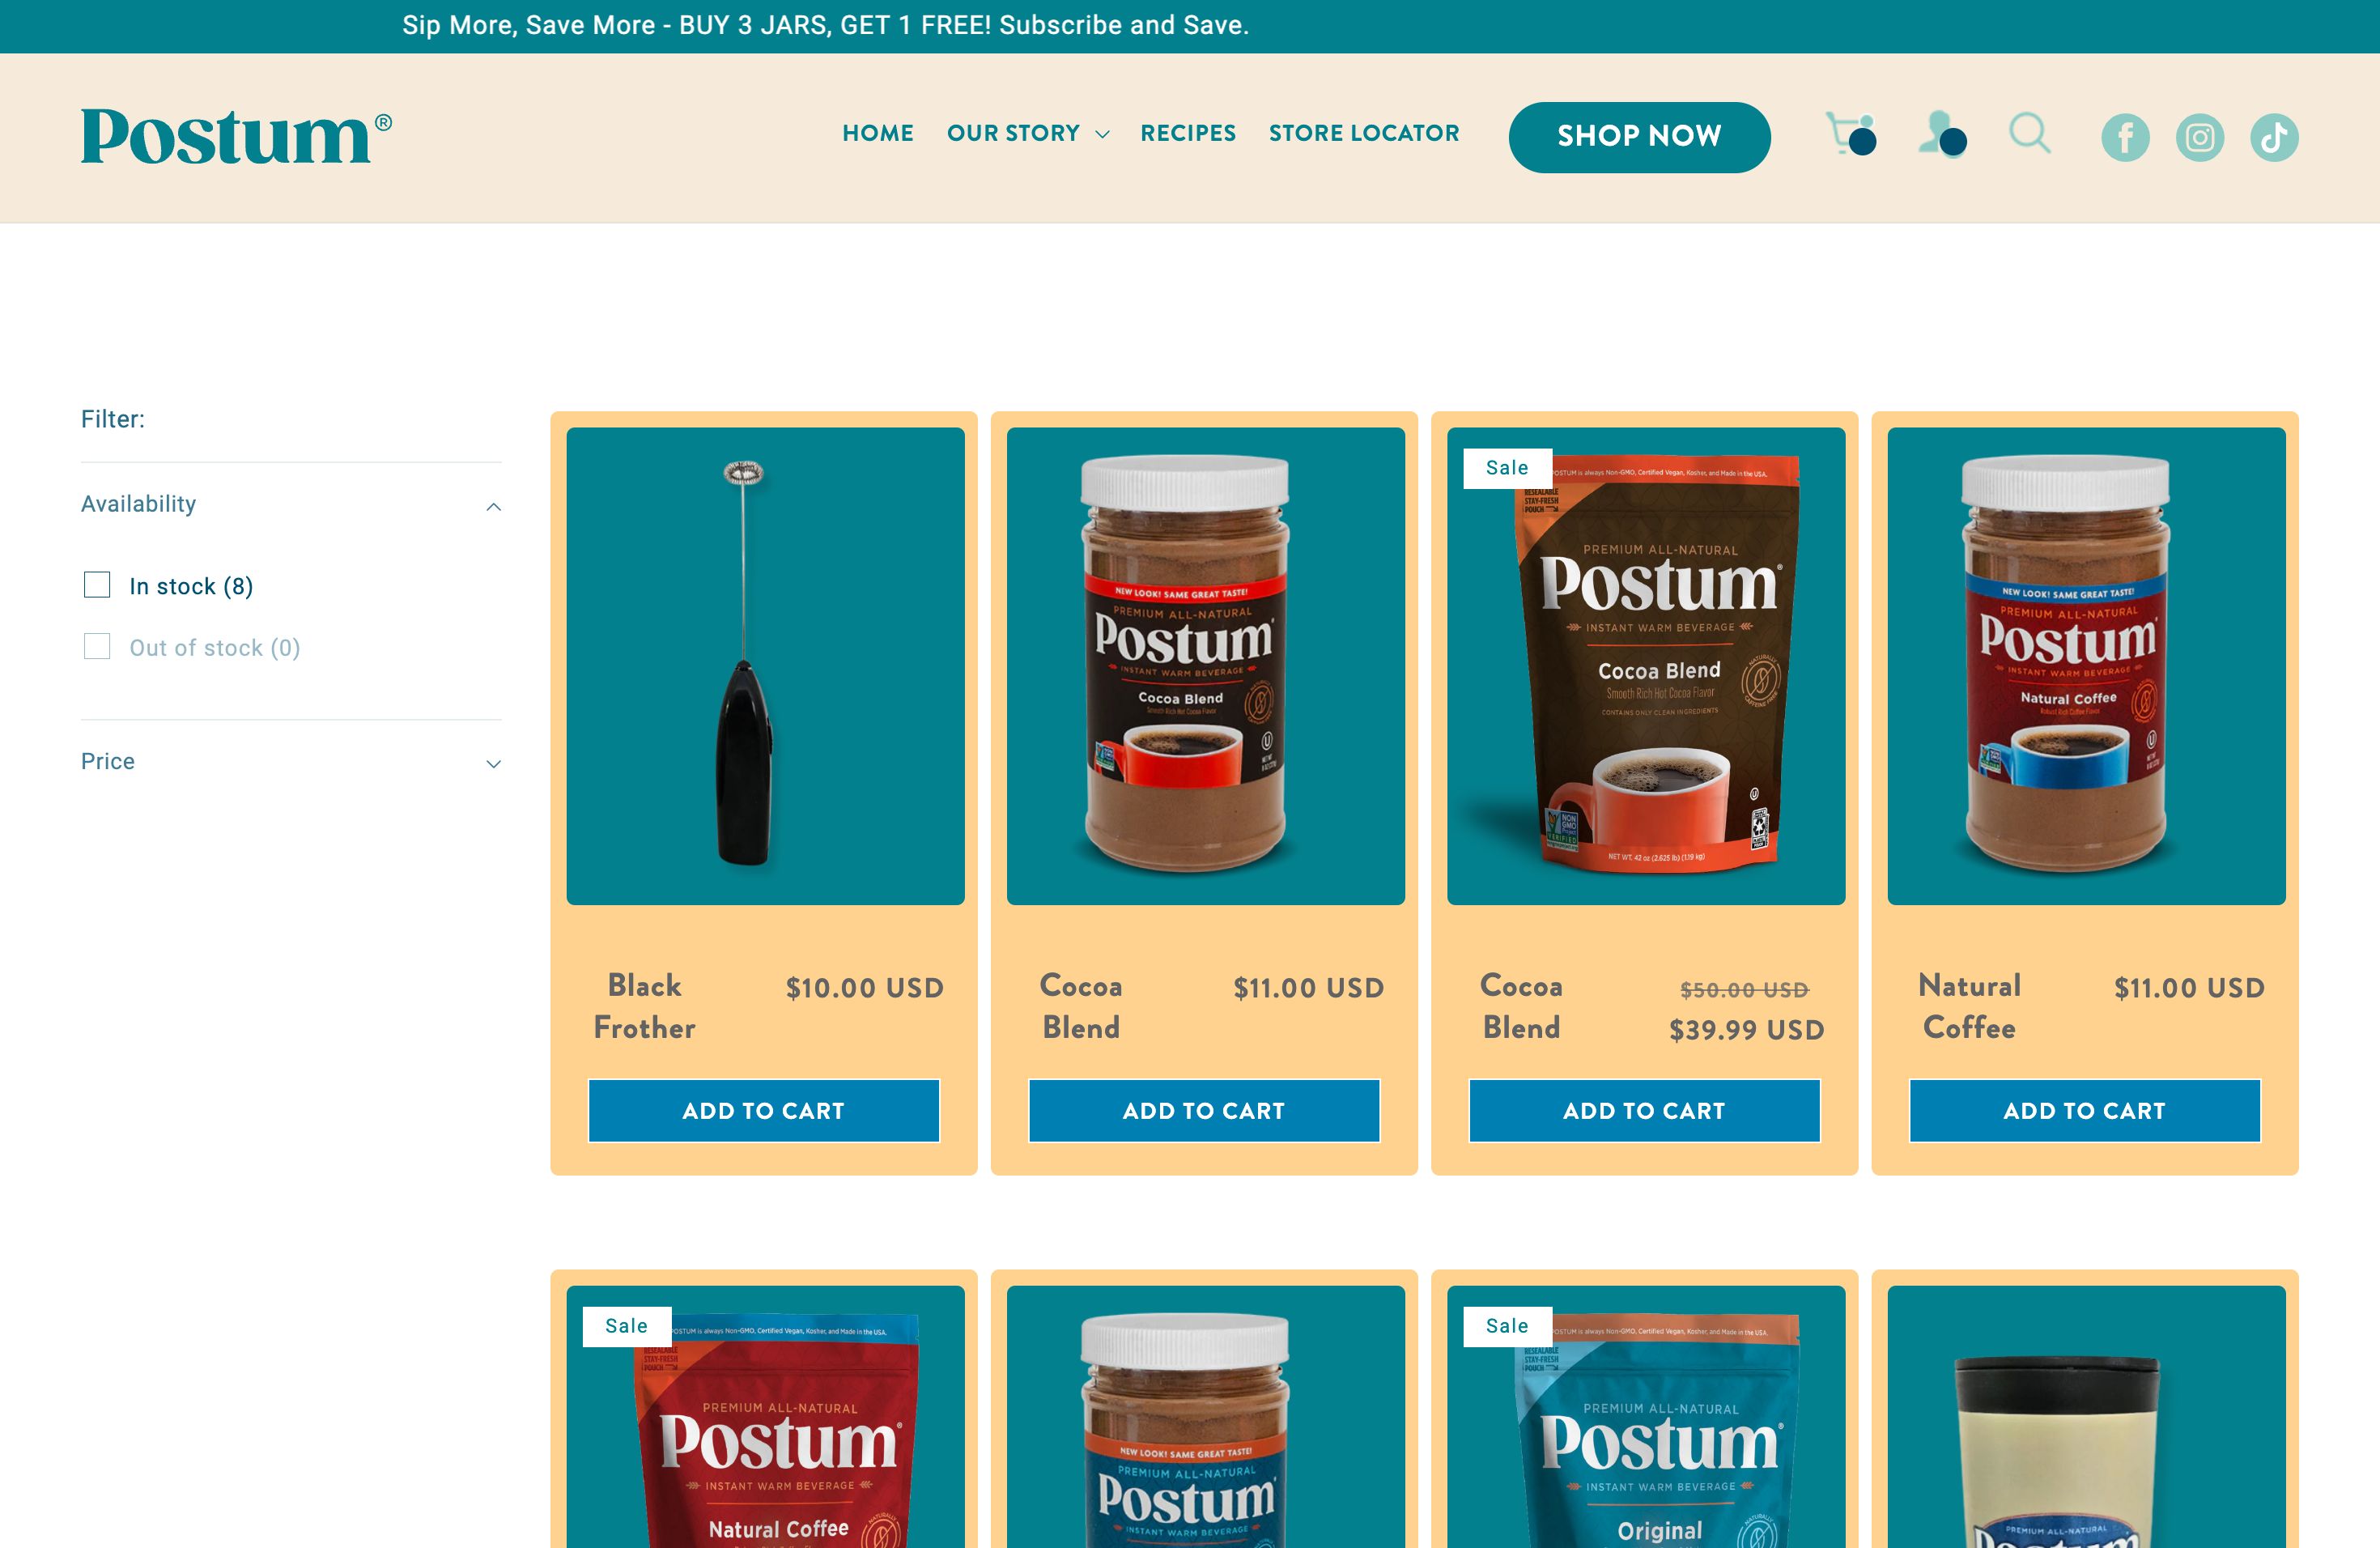Click the search magnifier icon
Image resolution: width=2380 pixels, height=1548 pixels.
pos(2030,133)
